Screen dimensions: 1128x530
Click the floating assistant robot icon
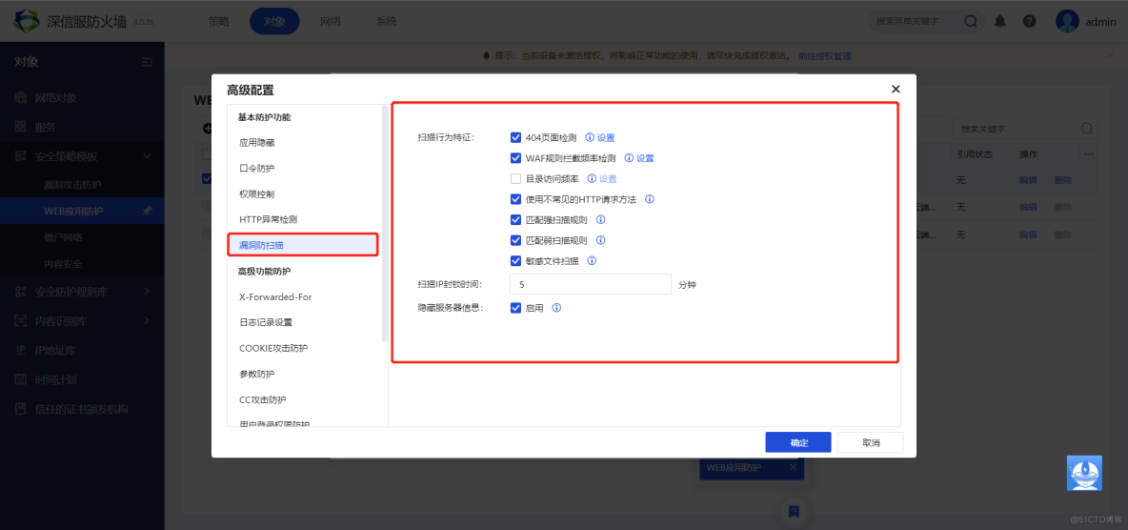point(1084,474)
